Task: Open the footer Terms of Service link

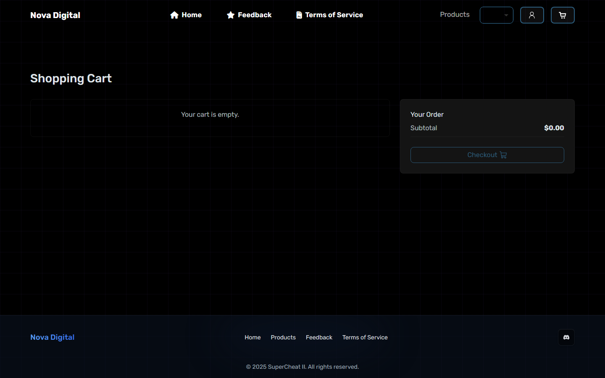Action: click(x=365, y=337)
